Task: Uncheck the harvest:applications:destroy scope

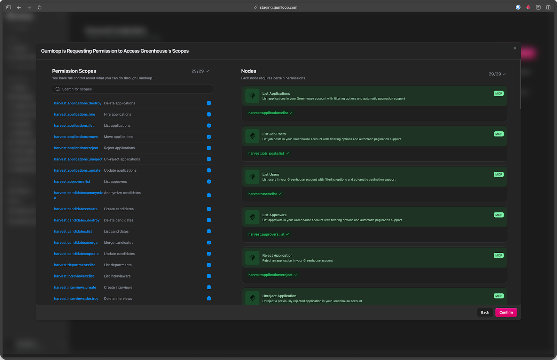Action: [x=209, y=103]
